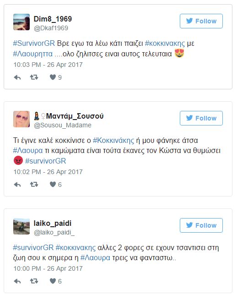
Task: Follow the @Sousou_Madame account
Action: [x=201, y=118]
